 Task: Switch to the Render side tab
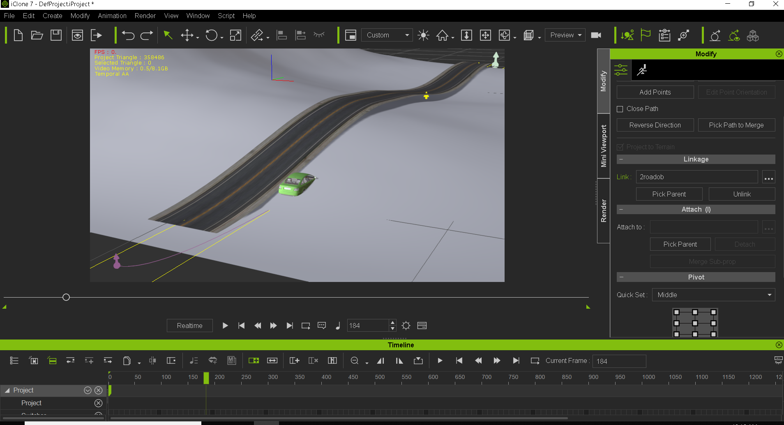pyautogui.click(x=603, y=211)
